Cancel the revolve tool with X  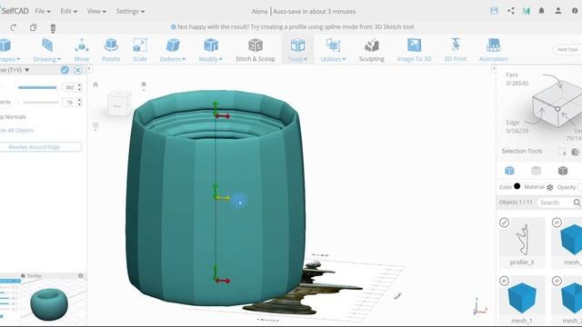[77, 70]
